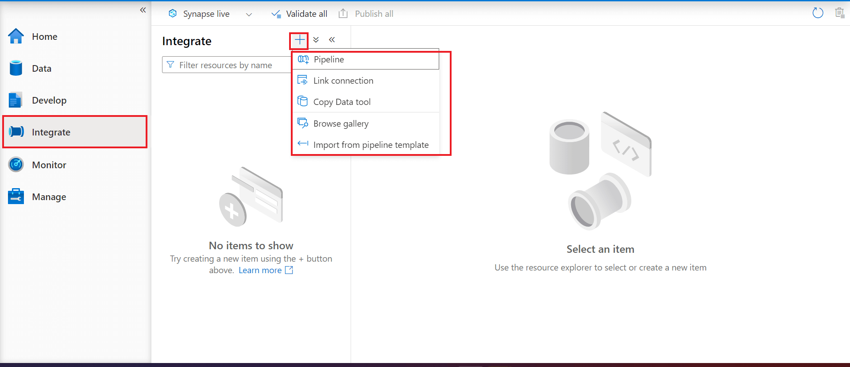The height and width of the screenshot is (367, 850).
Task: Collapse the left navigation sidebar
Action: [x=143, y=10]
